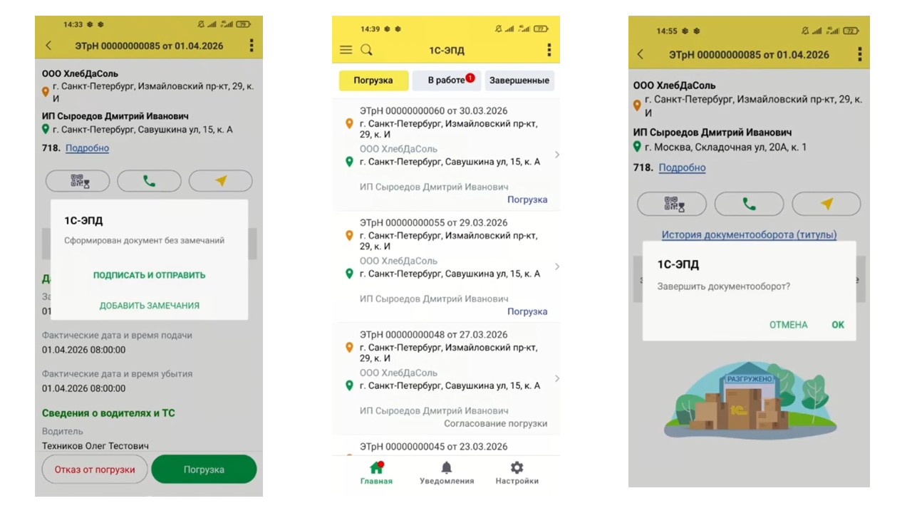This screenshot has width=912, height=513.
Task: Choose Подписать и отправить in dialog
Action: (x=149, y=275)
